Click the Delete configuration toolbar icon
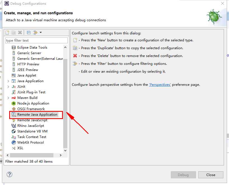This screenshot has height=185, width=229. pyautogui.click(x=20, y=32)
